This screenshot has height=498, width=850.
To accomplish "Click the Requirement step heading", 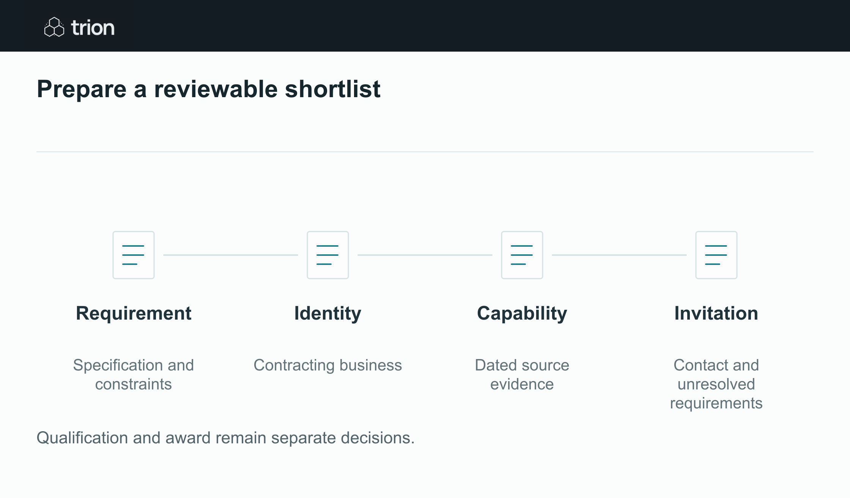I will [x=134, y=314].
